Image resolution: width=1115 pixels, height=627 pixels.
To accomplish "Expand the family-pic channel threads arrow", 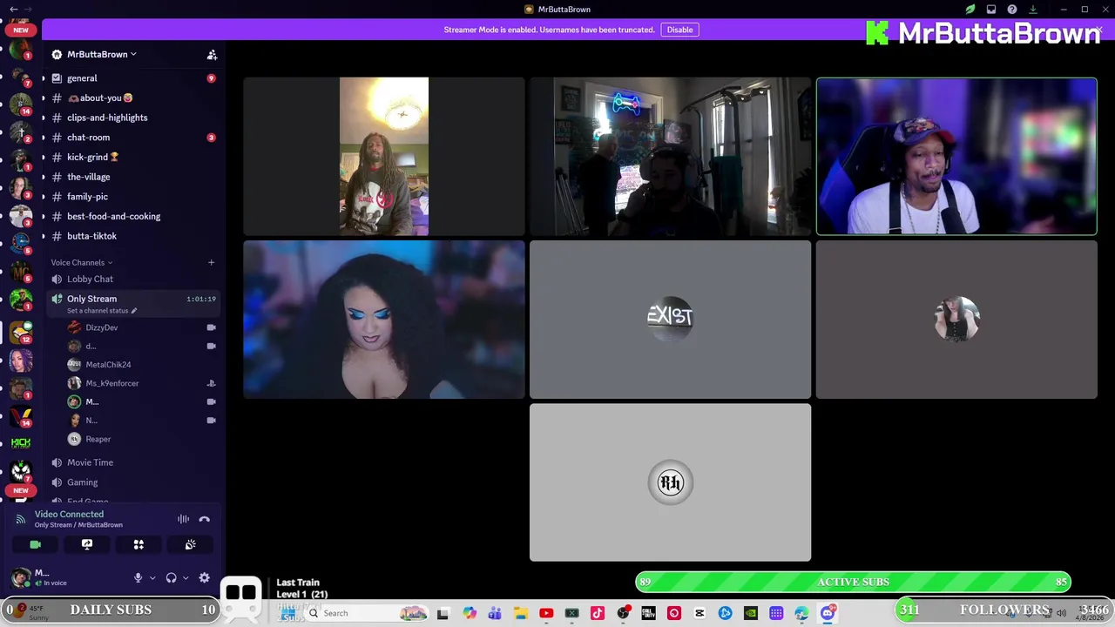I will [44, 197].
